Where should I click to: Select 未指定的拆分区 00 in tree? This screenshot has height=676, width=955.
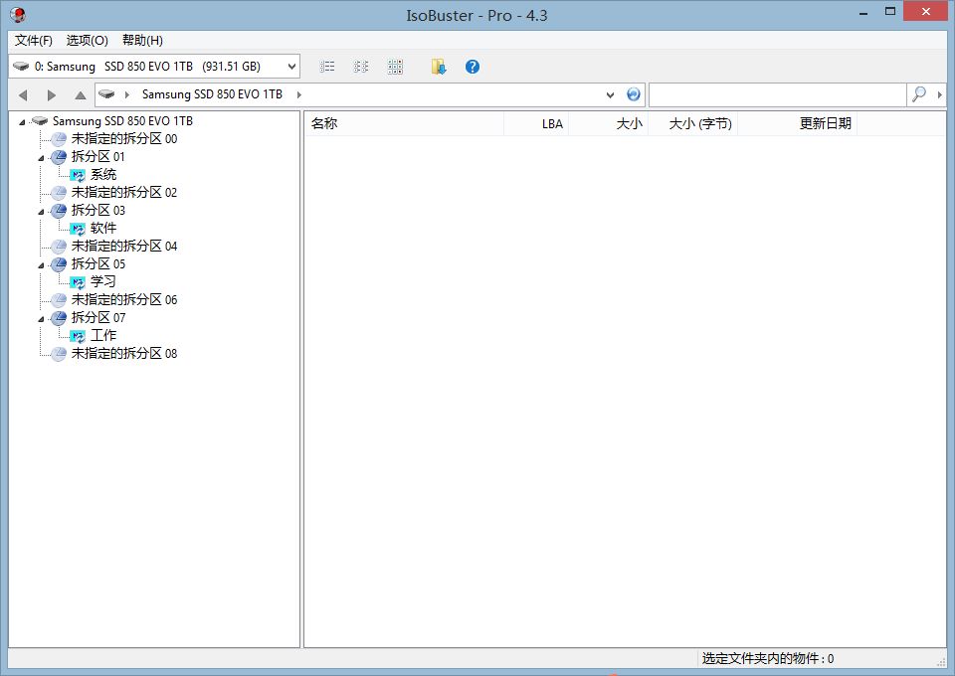click(124, 139)
